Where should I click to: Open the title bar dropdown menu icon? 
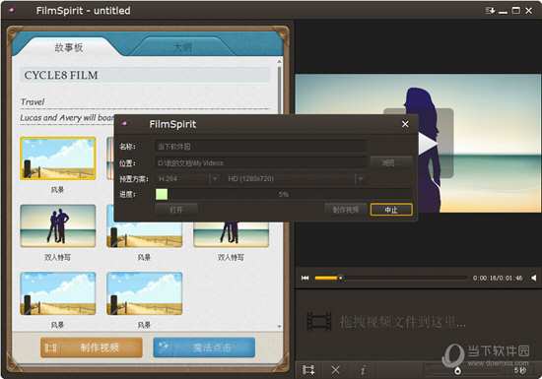490,11
